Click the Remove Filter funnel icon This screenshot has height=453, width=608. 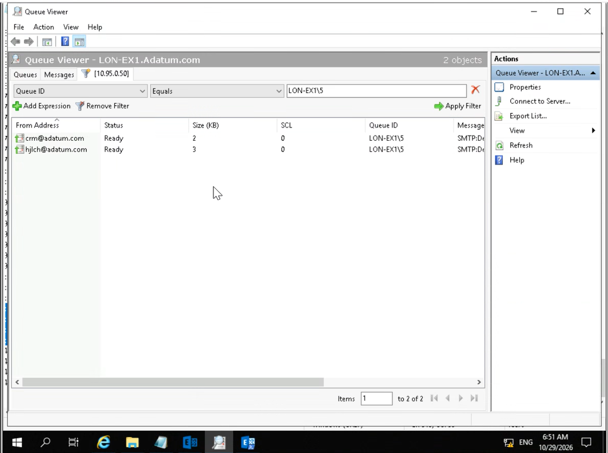(x=80, y=106)
